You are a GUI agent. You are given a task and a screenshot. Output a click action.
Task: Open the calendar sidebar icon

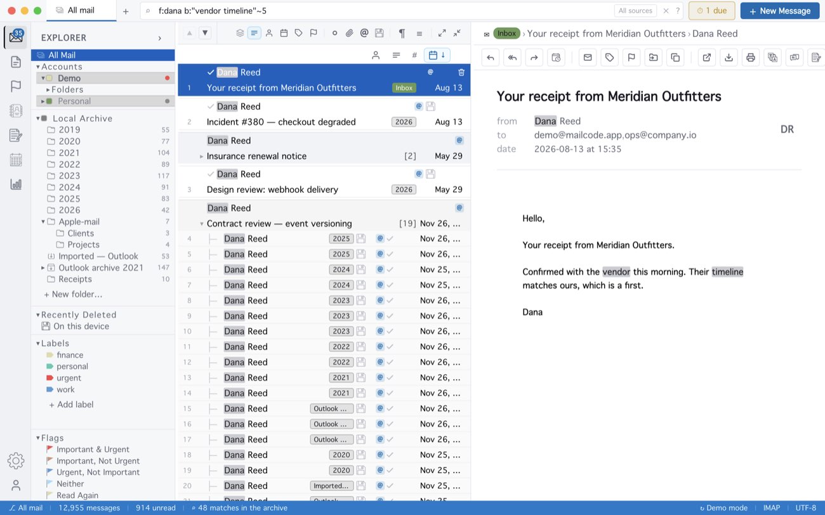[x=16, y=160]
